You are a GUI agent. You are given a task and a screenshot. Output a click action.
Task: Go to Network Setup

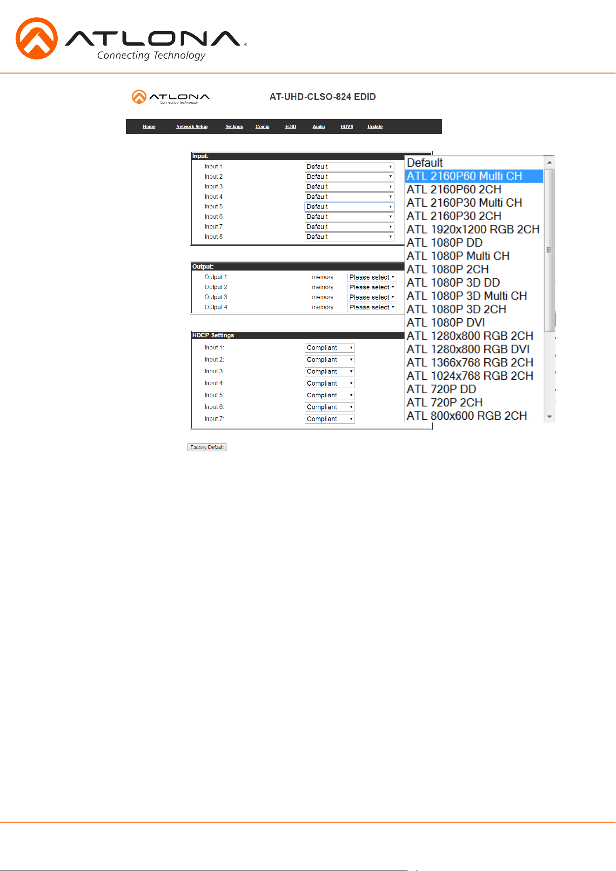point(192,127)
